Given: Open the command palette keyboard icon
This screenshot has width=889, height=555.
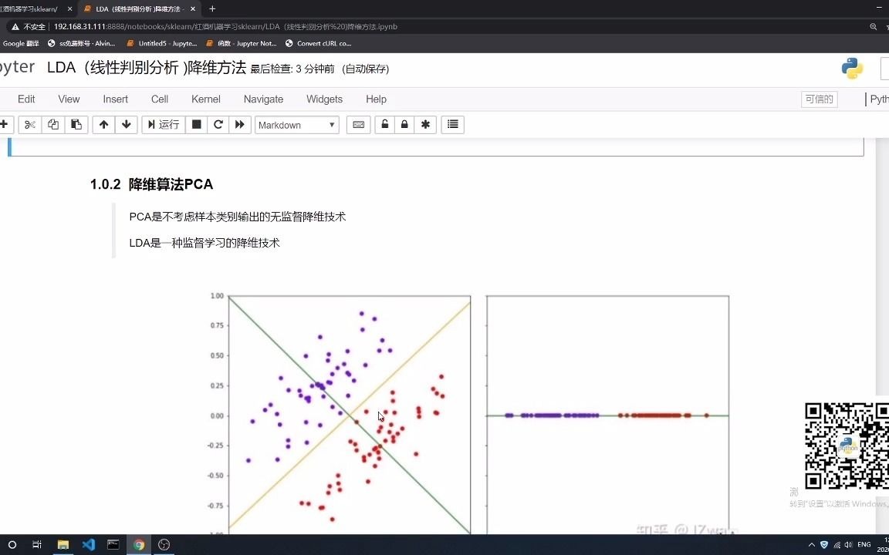Looking at the screenshot, I should click(358, 124).
